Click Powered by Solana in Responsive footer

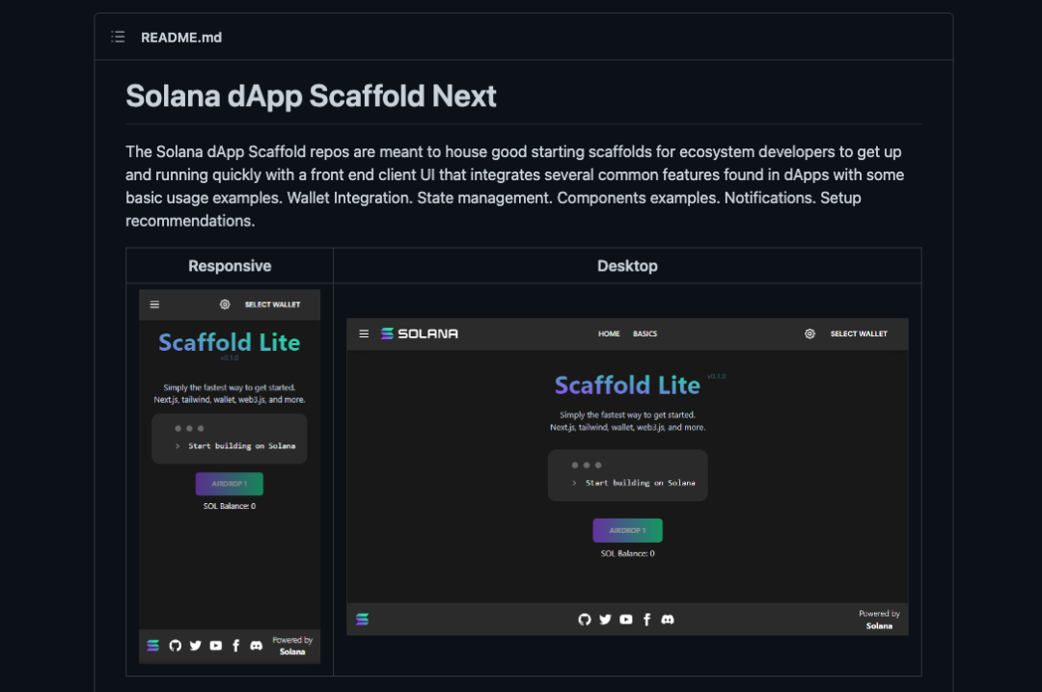pos(292,646)
